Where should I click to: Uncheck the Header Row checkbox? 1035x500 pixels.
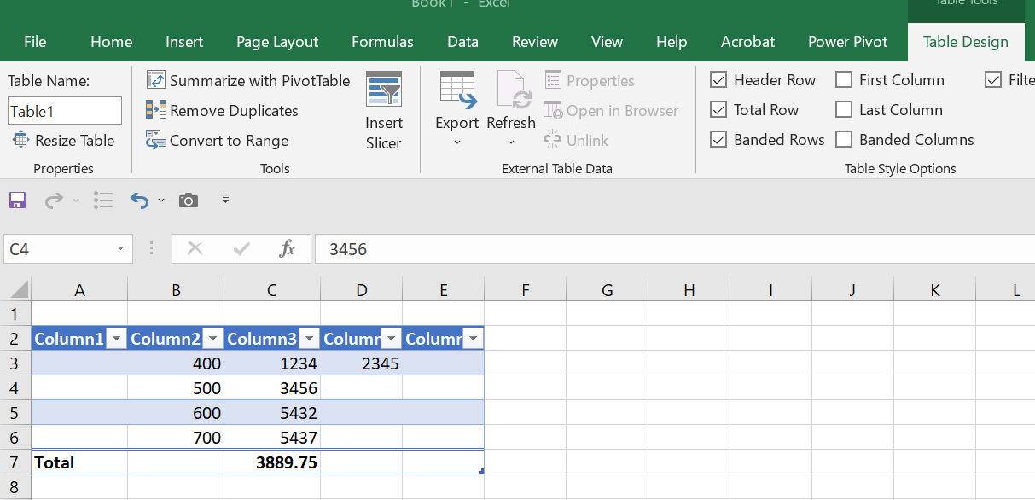click(718, 80)
